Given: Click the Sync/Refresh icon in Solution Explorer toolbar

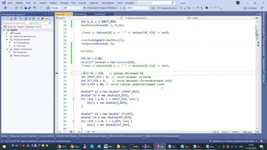Looking at the screenshot, I should [x=26, y=19].
